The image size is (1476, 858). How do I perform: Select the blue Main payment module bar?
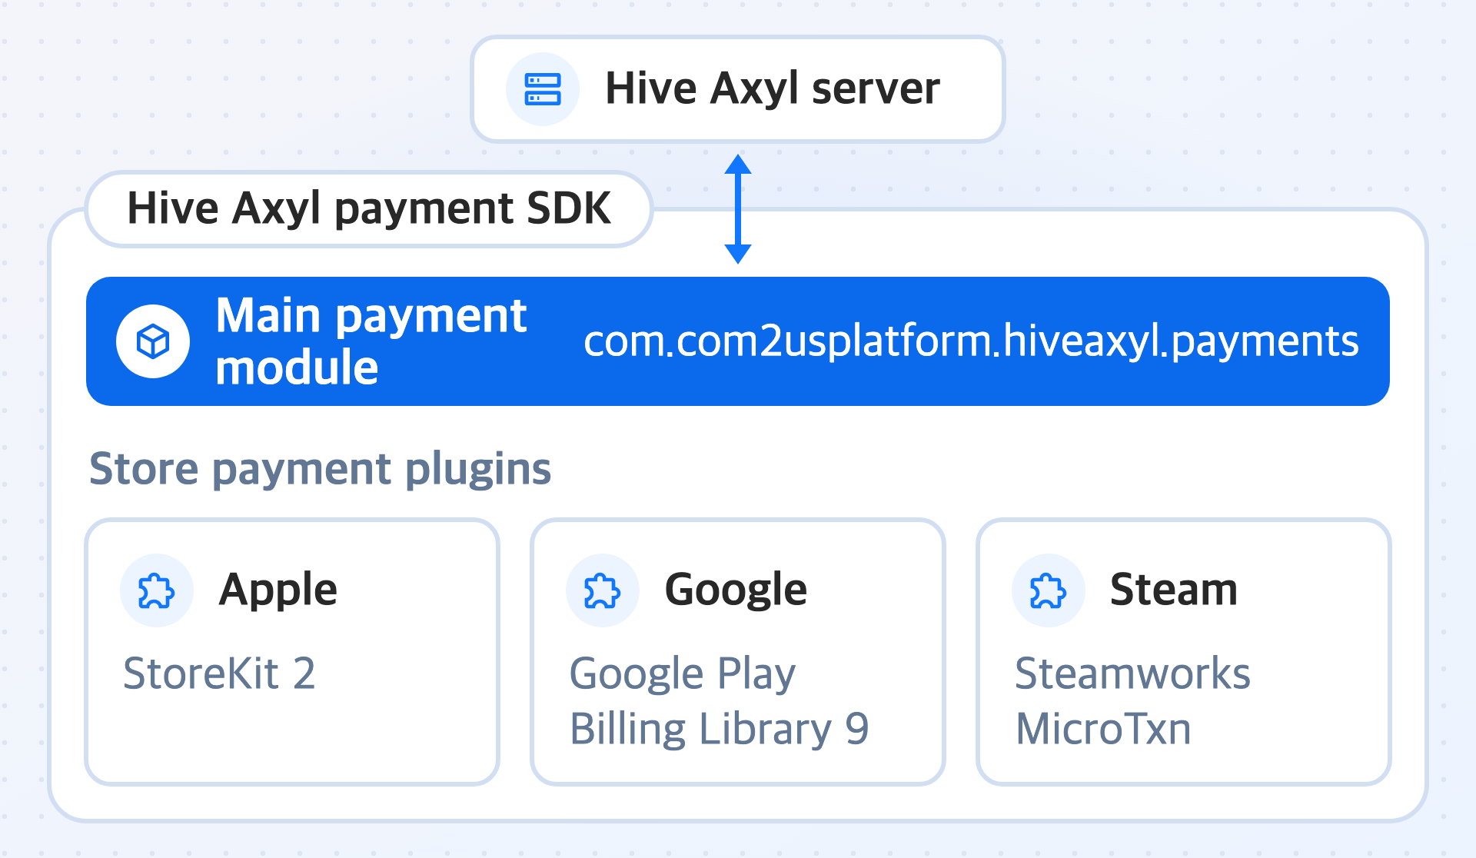coord(738,341)
